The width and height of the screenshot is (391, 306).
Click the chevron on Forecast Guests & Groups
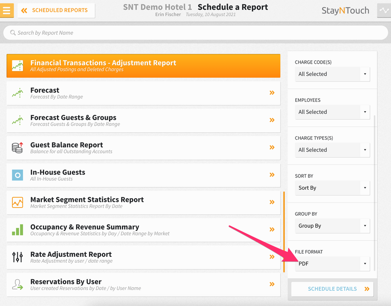coord(272,120)
